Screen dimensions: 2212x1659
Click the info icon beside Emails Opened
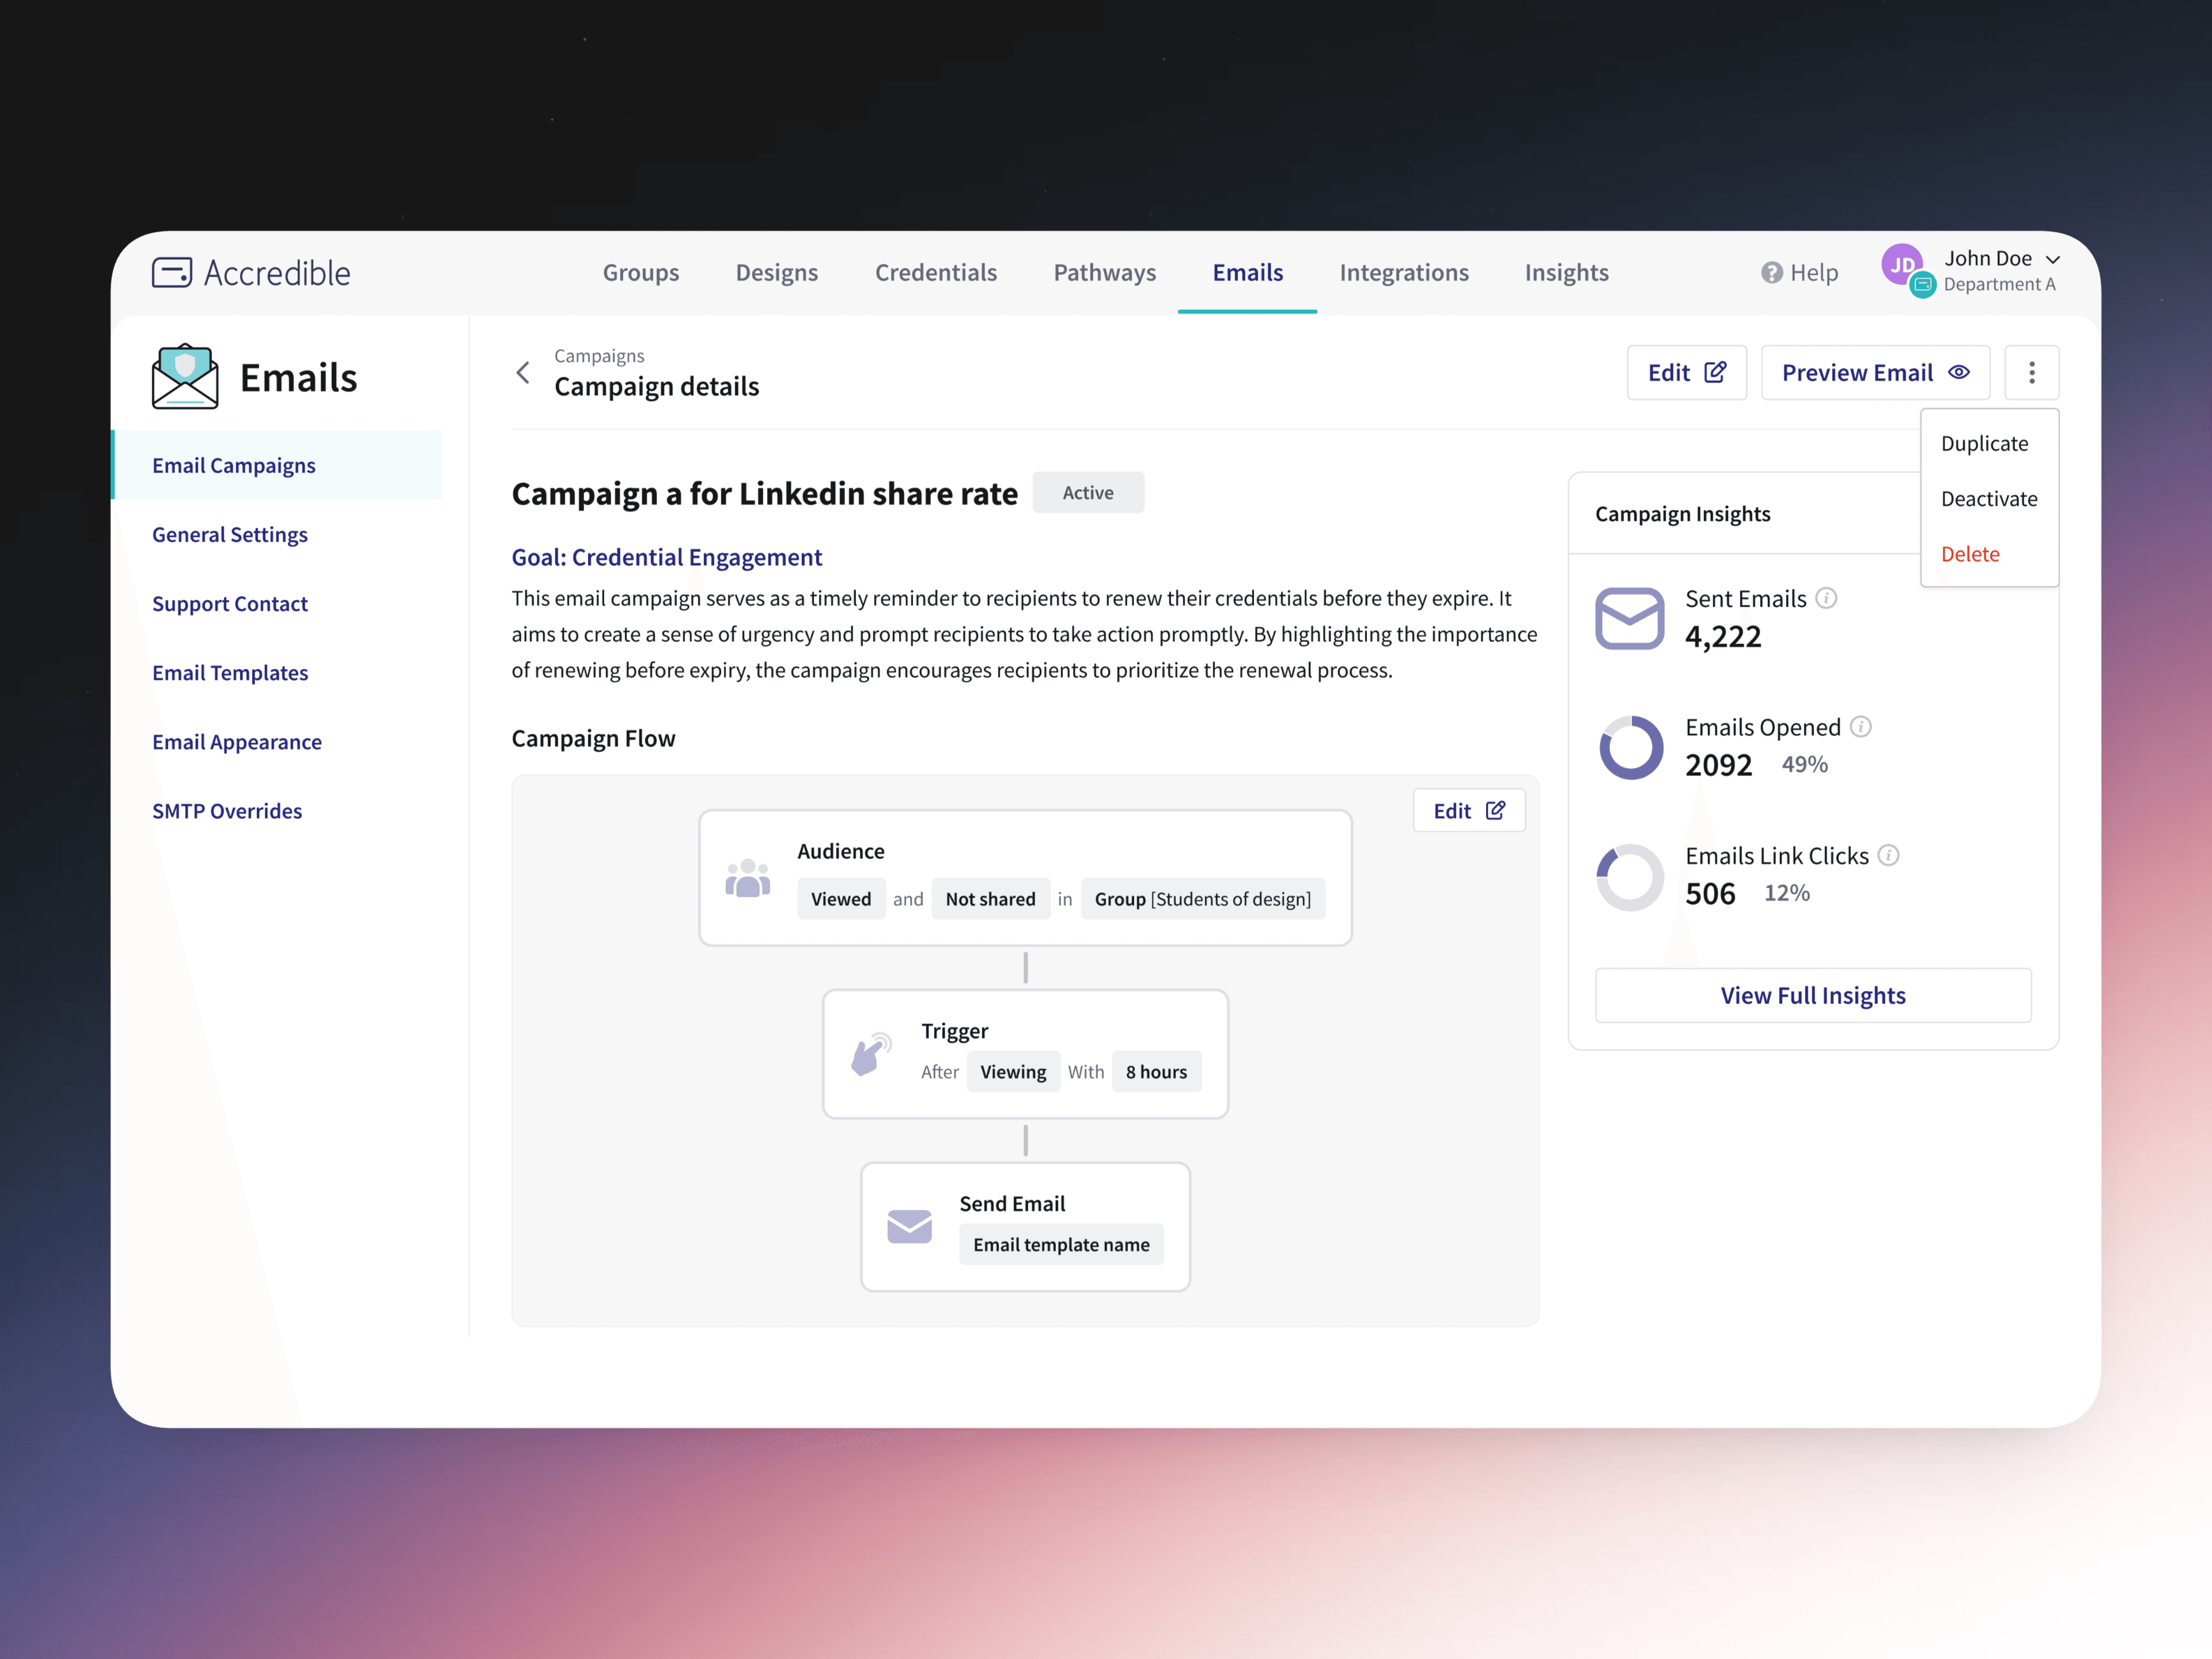(1860, 727)
